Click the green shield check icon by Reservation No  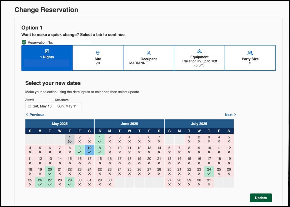tap(24, 42)
